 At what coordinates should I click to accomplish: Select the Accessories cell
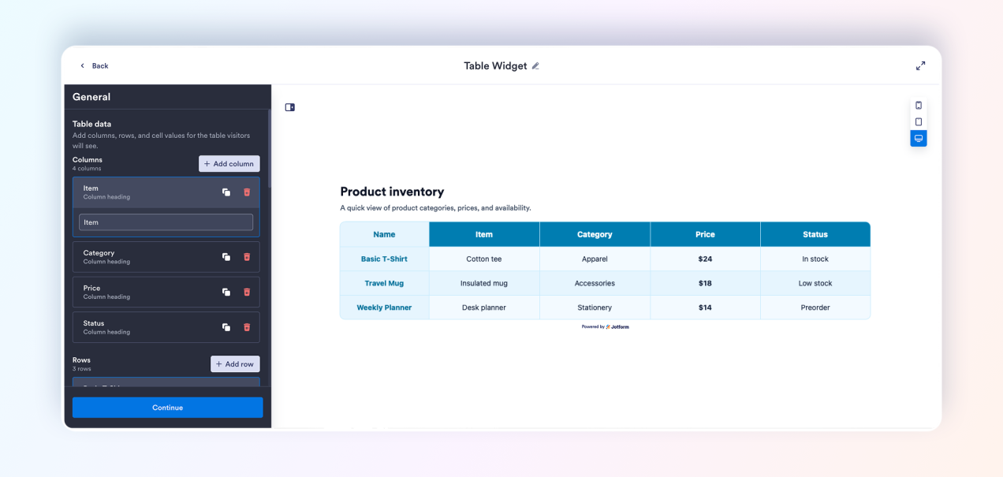click(595, 283)
